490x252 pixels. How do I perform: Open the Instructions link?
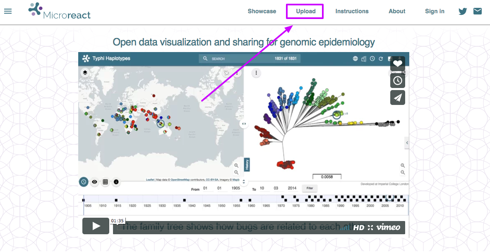point(352,11)
